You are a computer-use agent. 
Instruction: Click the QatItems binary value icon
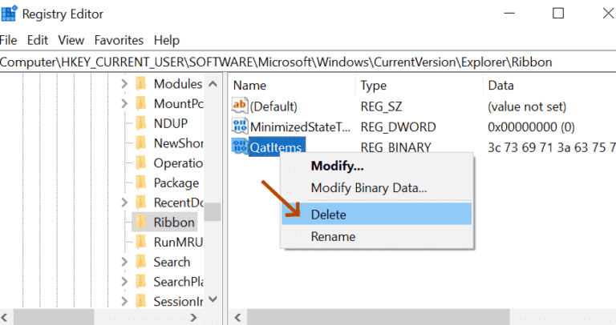[240, 146]
